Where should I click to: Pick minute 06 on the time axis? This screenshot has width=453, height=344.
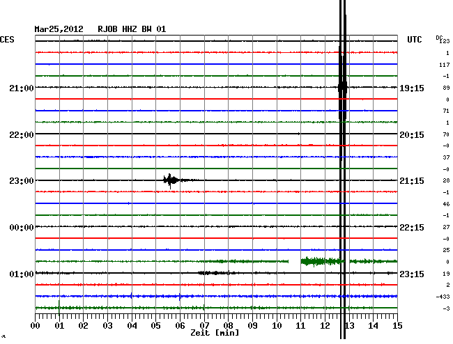coord(180,326)
